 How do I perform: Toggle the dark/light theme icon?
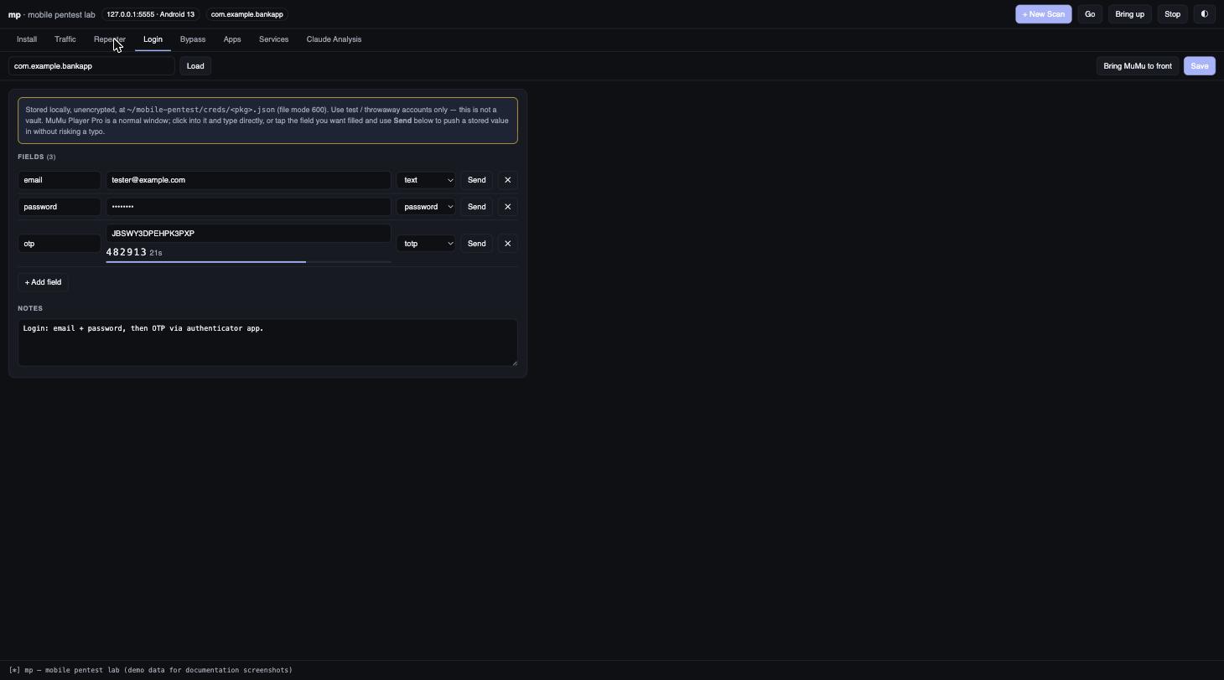tap(1204, 14)
